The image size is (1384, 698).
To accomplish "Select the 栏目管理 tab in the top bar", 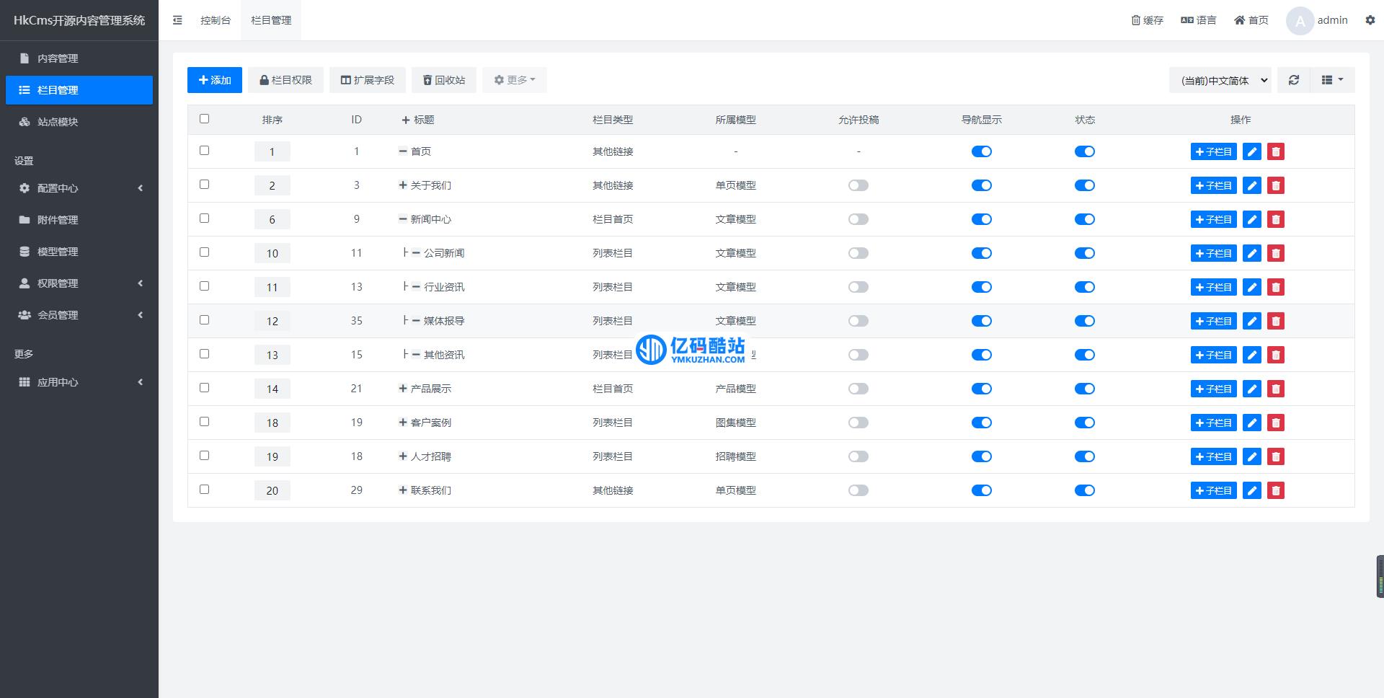I will pos(271,20).
